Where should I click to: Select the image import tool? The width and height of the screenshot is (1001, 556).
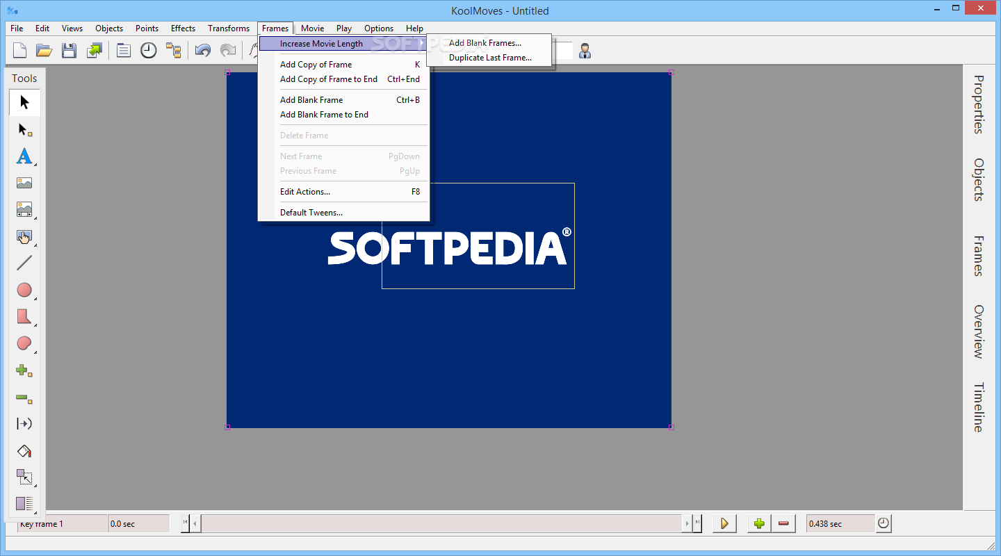(x=24, y=183)
